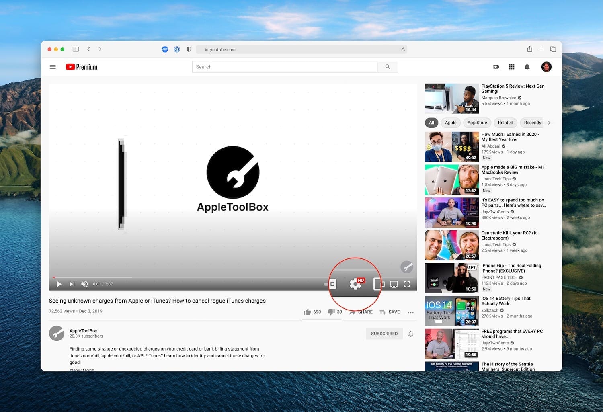Open the YouTube hamburger guide menu

53,67
